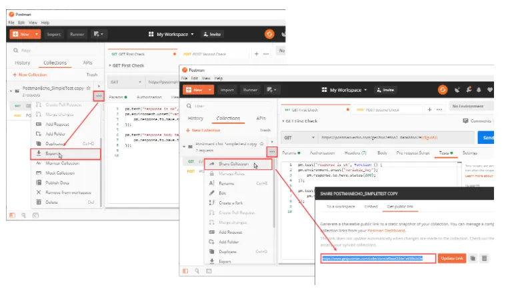Open No Environment dropdown in front window
This screenshot has width=518, height=297.
[x=471, y=107]
